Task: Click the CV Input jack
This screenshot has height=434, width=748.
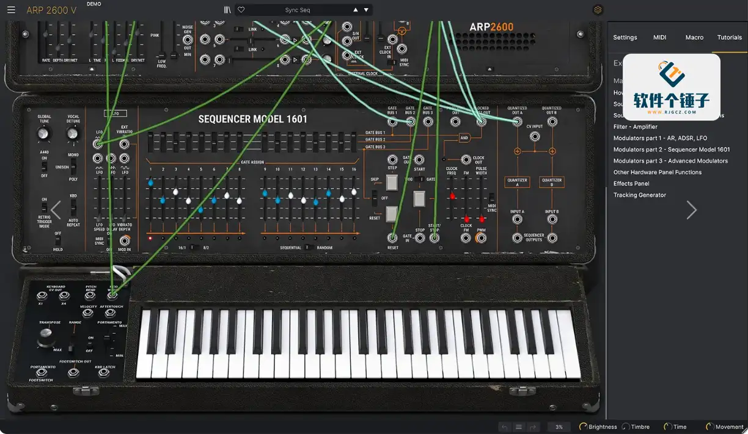Action: [535, 137]
